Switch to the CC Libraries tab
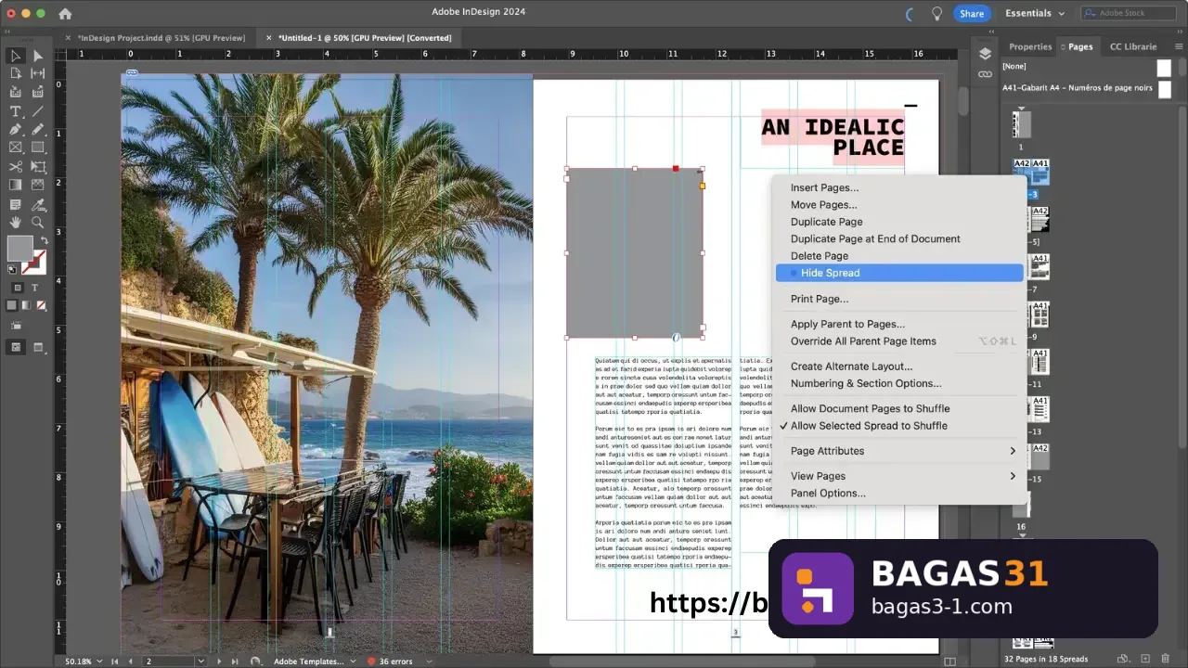The image size is (1188, 668). coord(1133,46)
